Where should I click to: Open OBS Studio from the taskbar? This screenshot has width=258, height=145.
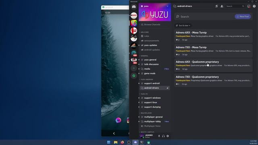[129, 142]
